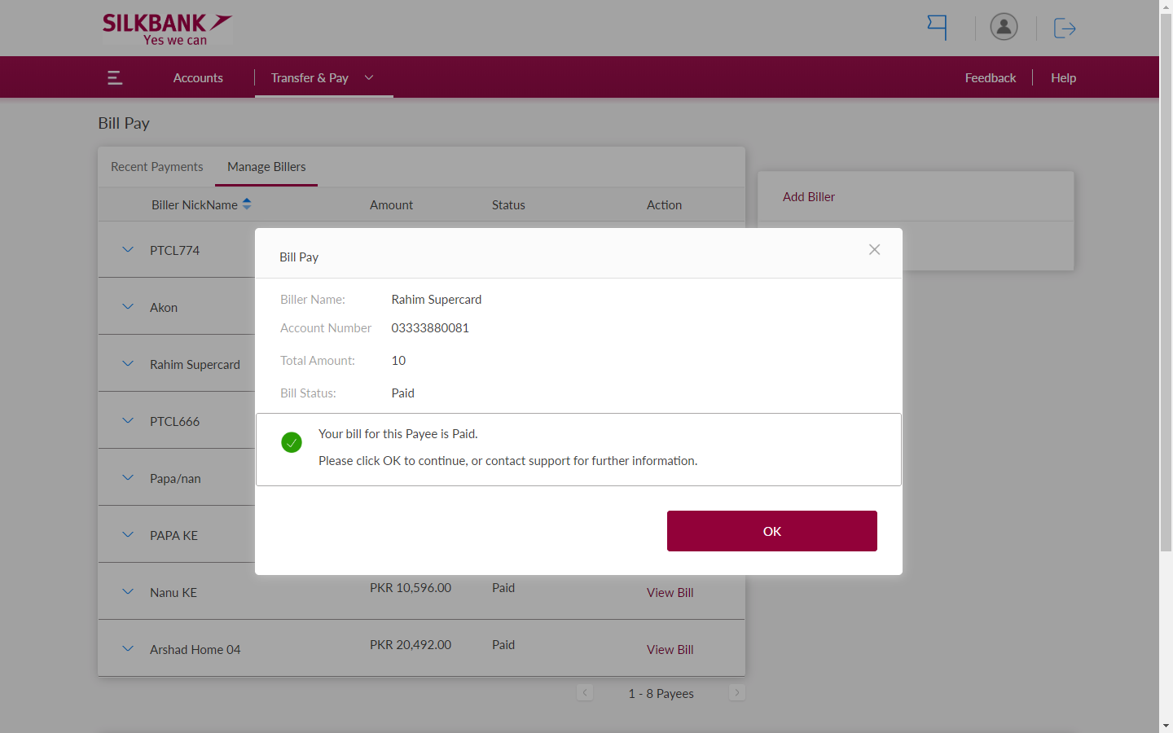Open the user profile icon
1173x733 pixels.
click(1004, 27)
